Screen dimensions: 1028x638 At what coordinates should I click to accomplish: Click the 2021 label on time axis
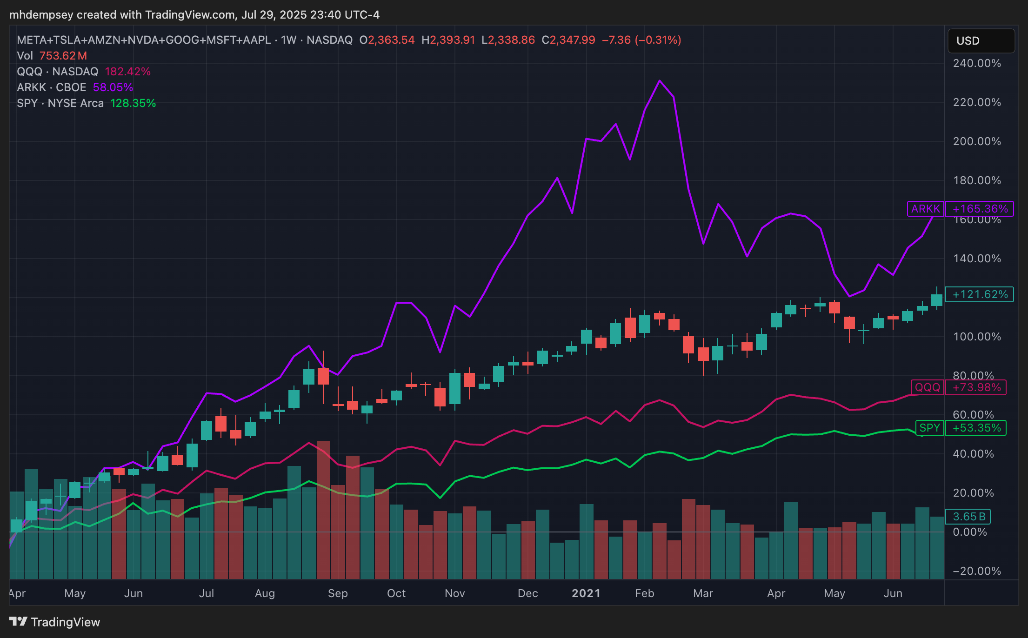pyautogui.click(x=586, y=593)
